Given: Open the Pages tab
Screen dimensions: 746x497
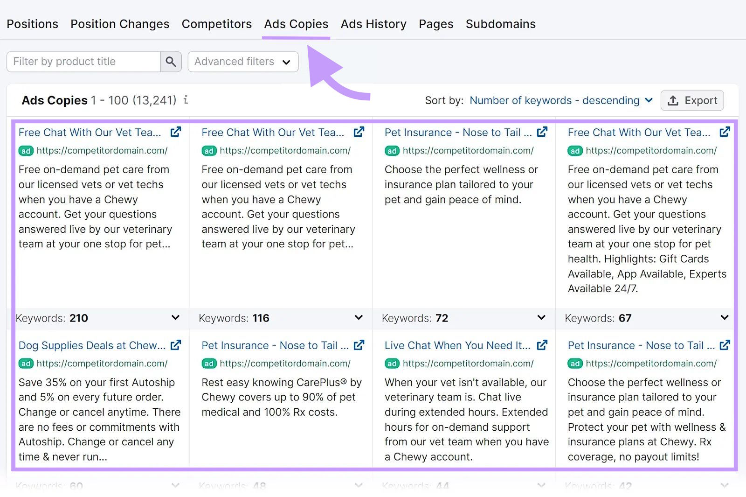Looking at the screenshot, I should (x=436, y=24).
